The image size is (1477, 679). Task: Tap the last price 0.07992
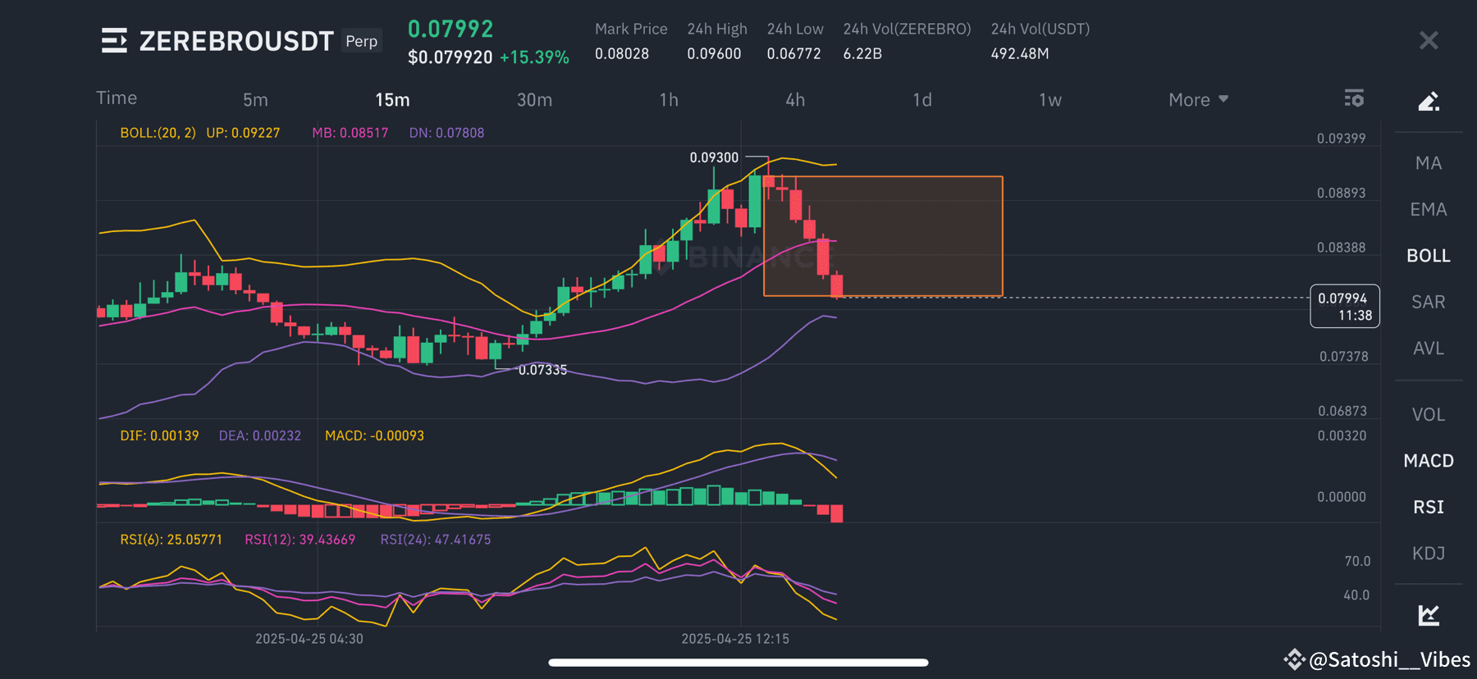tap(450, 30)
